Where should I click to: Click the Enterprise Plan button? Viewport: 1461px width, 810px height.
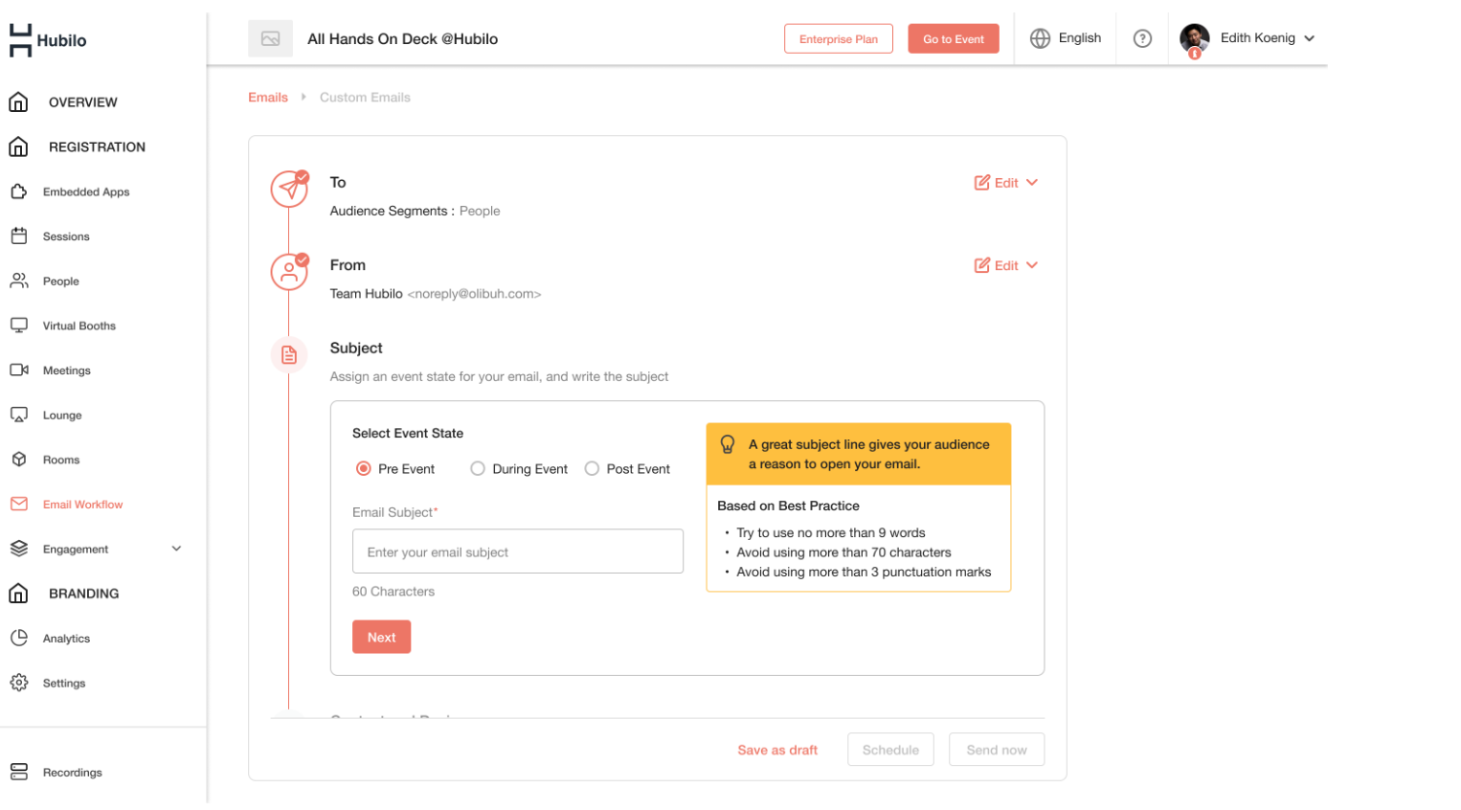point(839,39)
